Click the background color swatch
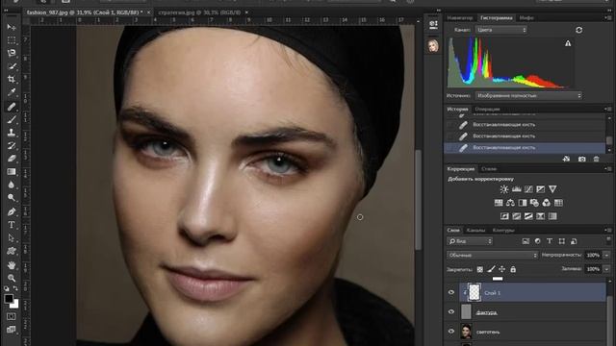The image size is (616, 346). click(x=15, y=305)
